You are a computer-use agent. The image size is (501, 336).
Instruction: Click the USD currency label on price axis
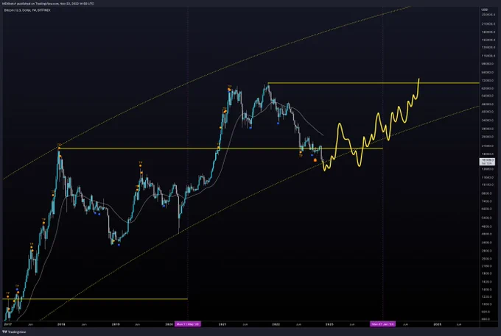(x=484, y=10)
